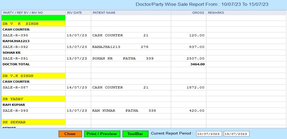Image resolution: width=287 pixels, height=139 pixels.
Task: Select the SB YADAV group row
Action: coord(13,99)
